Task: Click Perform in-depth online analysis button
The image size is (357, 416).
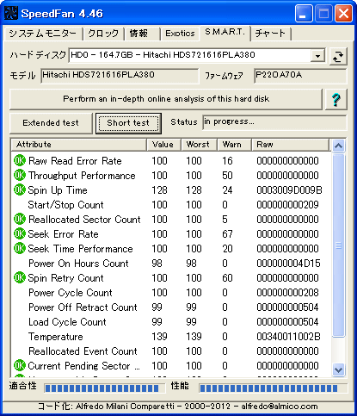Action: pyautogui.click(x=166, y=99)
